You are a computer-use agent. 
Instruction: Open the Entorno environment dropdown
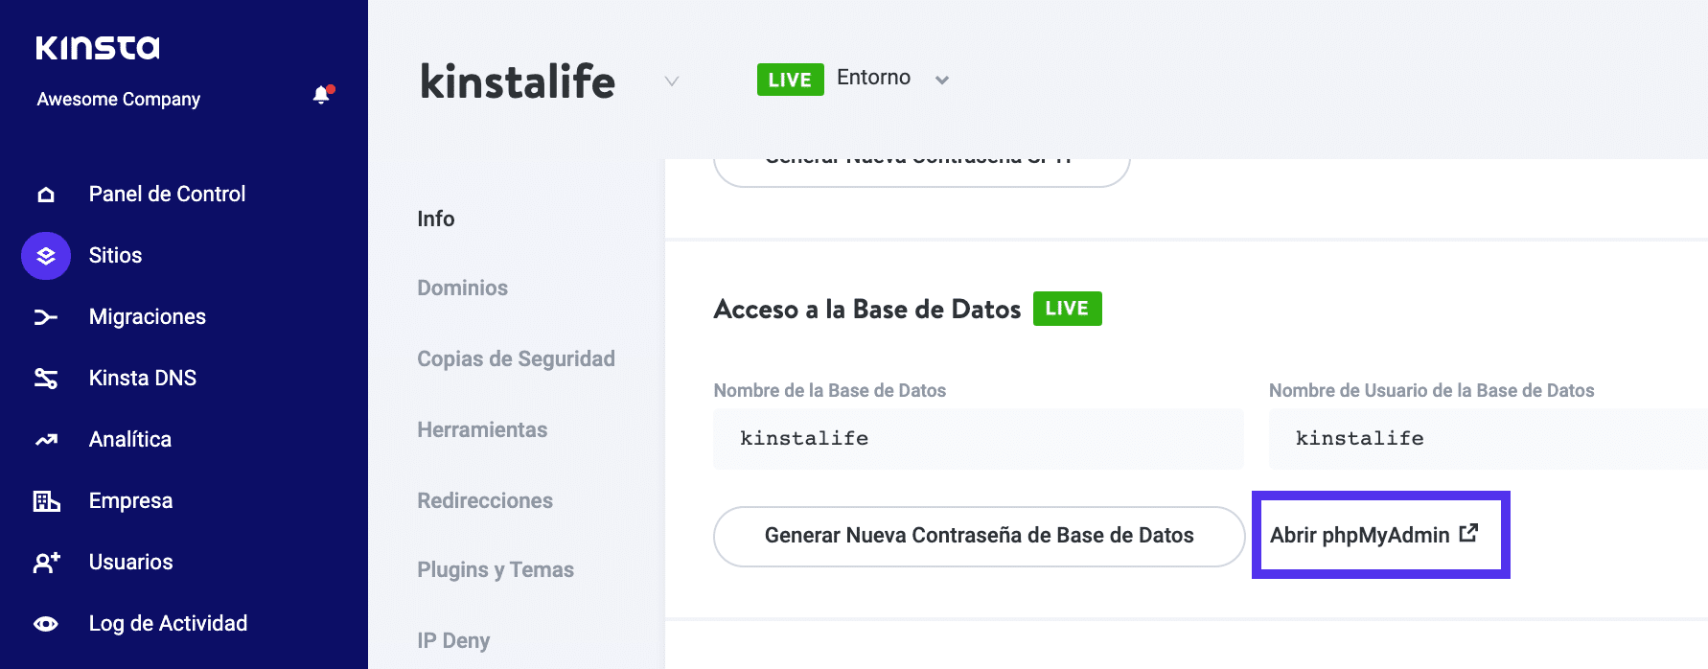pos(941,80)
